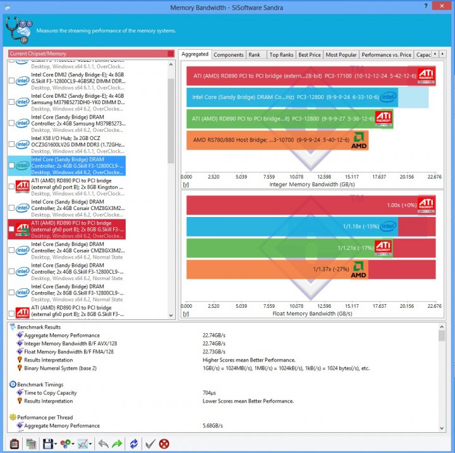Confirm with the grey checkmark icon
The height and width of the screenshot is (453, 455).
pyautogui.click(x=150, y=444)
